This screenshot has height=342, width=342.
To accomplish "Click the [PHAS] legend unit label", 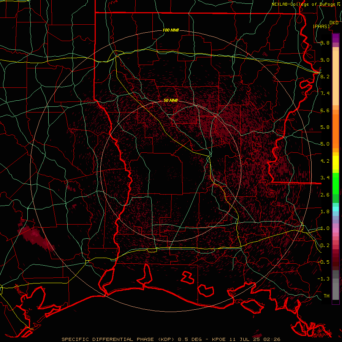I will [x=321, y=26].
